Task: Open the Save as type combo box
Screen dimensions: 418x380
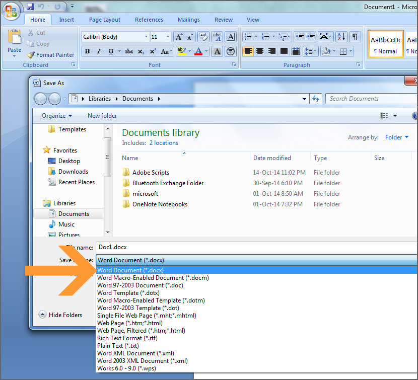Action: pyautogui.click(x=256, y=260)
